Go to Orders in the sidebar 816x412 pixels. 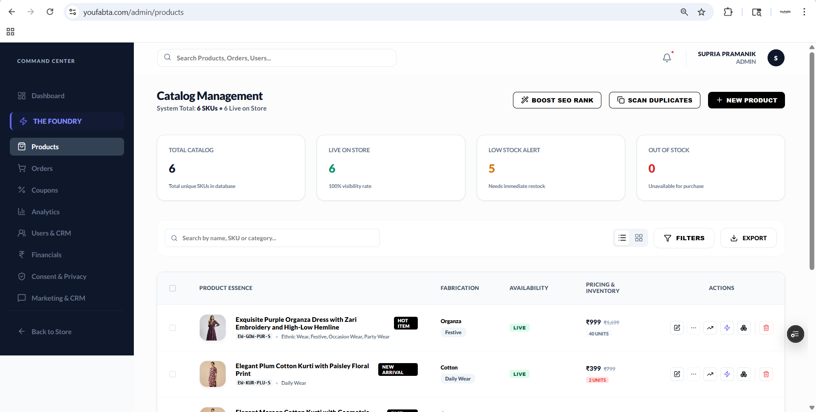[42, 168]
